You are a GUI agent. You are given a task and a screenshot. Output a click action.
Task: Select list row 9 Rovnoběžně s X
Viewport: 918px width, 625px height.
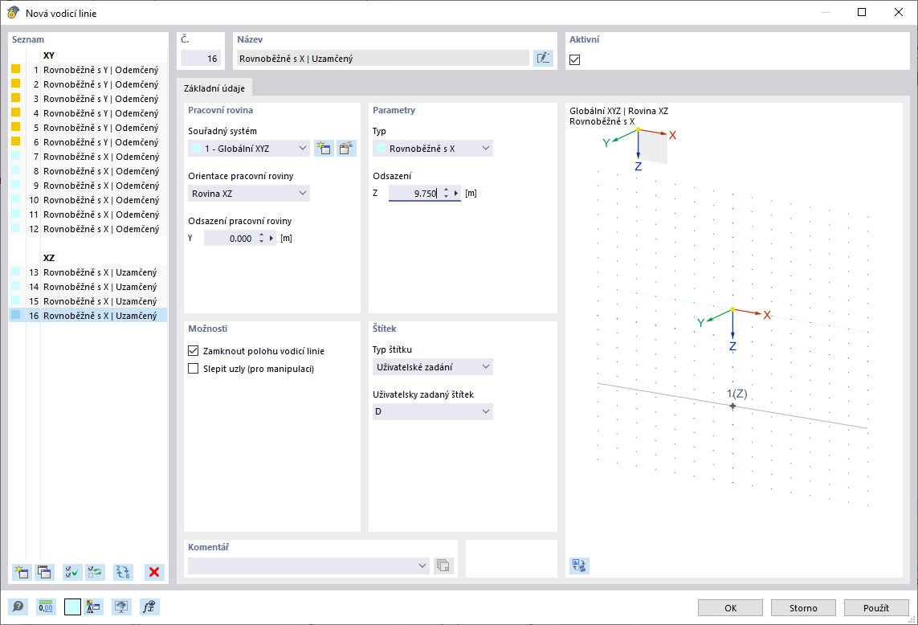pyautogui.click(x=88, y=185)
